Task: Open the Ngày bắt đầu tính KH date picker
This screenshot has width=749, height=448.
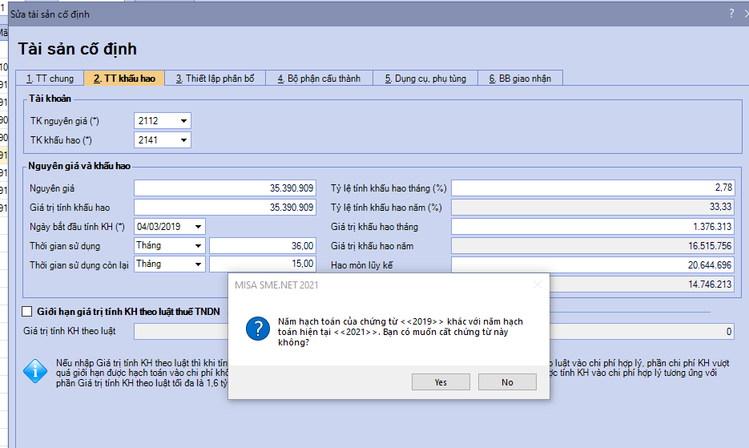Action: click(x=198, y=227)
